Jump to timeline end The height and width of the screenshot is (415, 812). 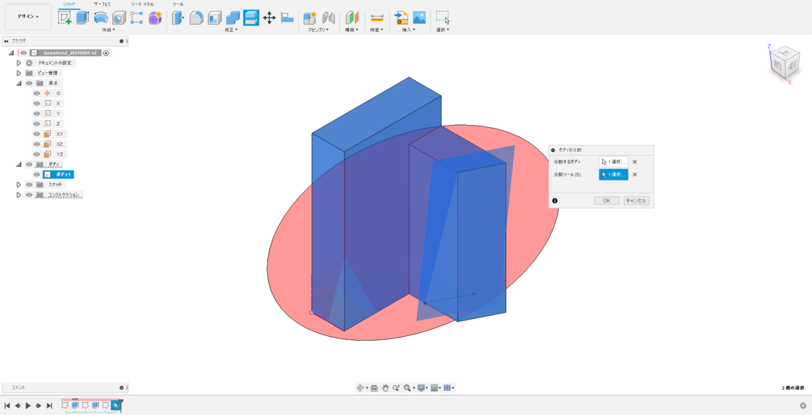49,406
